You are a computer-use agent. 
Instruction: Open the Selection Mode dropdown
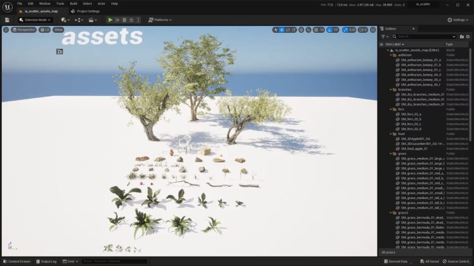click(x=36, y=20)
